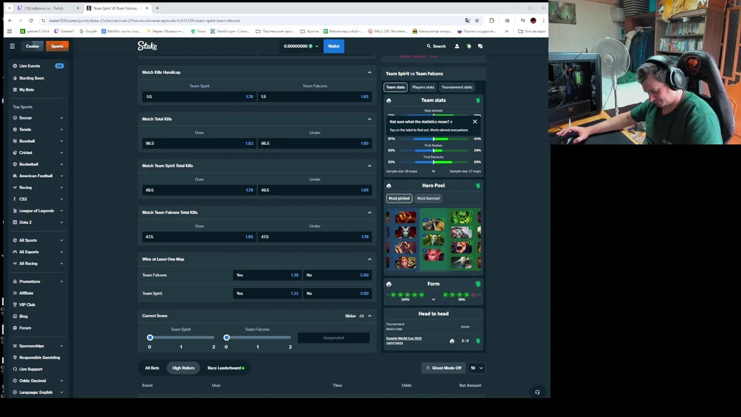Open the chat bubbles icon
The height and width of the screenshot is (417, 741).
[480, 46]
